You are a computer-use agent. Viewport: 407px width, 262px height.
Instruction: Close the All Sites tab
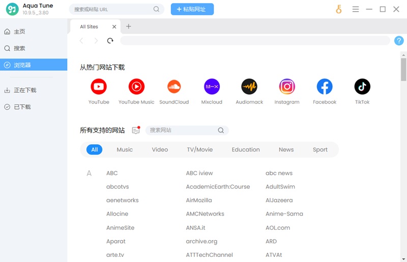point(114,27)
